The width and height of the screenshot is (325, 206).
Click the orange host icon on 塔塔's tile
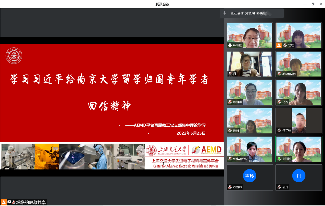pyautogui.click(x=279, y=45)
